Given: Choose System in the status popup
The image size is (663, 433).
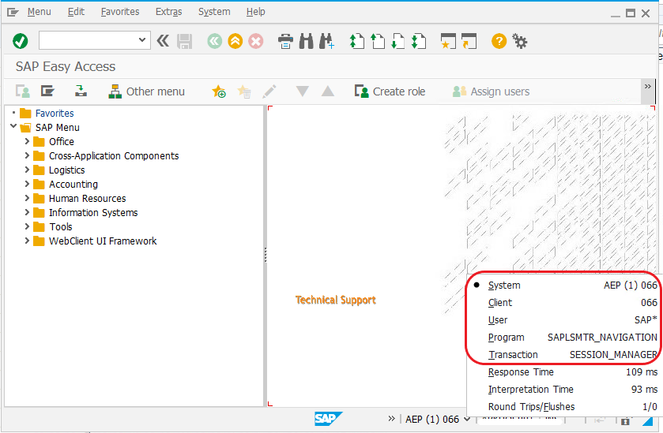Looking at the screenshot, I should (x=564, y=286).
